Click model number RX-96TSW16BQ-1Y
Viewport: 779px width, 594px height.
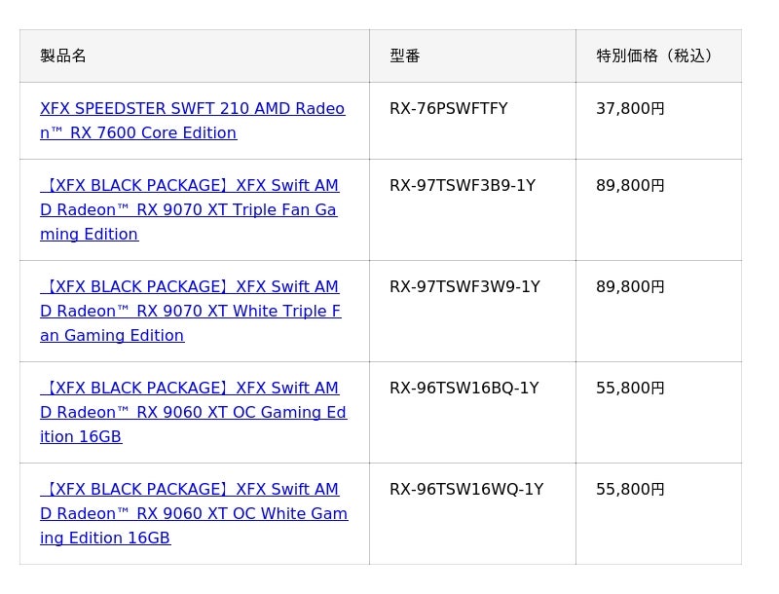[464, 389]
